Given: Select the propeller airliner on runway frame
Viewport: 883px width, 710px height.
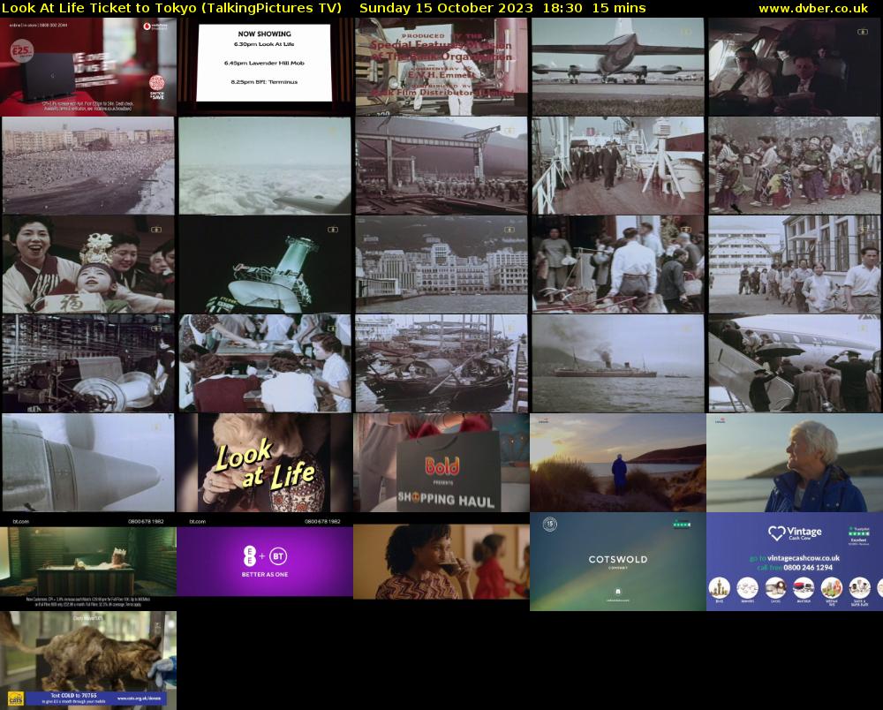Looking at the screenshot, I should [618, 67].
